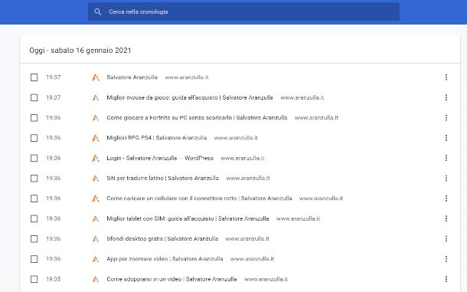Check the 'Come giocare a Fortnite' entry box
Screen dimensions: 467x292
coord(34,118)
